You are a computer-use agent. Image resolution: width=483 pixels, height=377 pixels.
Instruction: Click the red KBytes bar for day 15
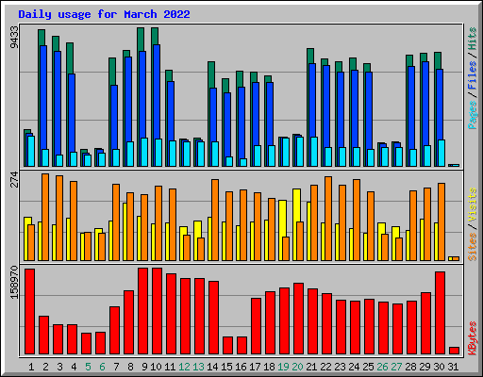[x=227, y=346]
